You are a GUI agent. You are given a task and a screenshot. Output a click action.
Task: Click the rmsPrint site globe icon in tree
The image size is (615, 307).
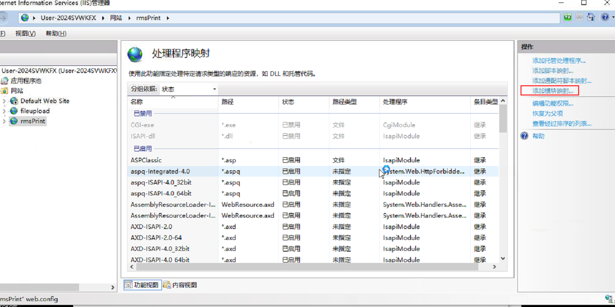point(14,121)
